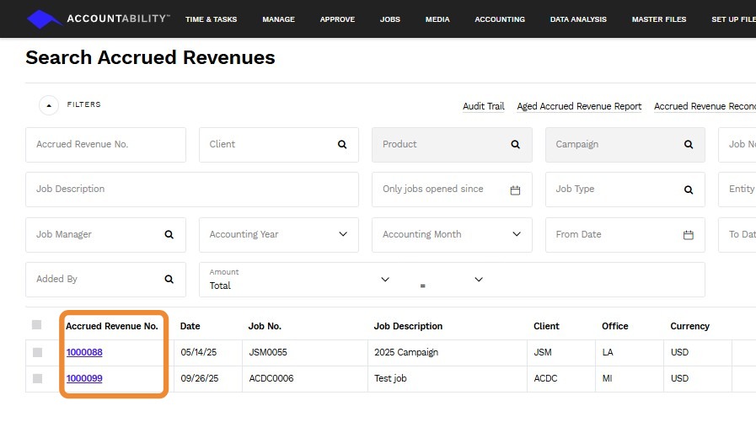Collapse the Filters section

tap(49, 105)
